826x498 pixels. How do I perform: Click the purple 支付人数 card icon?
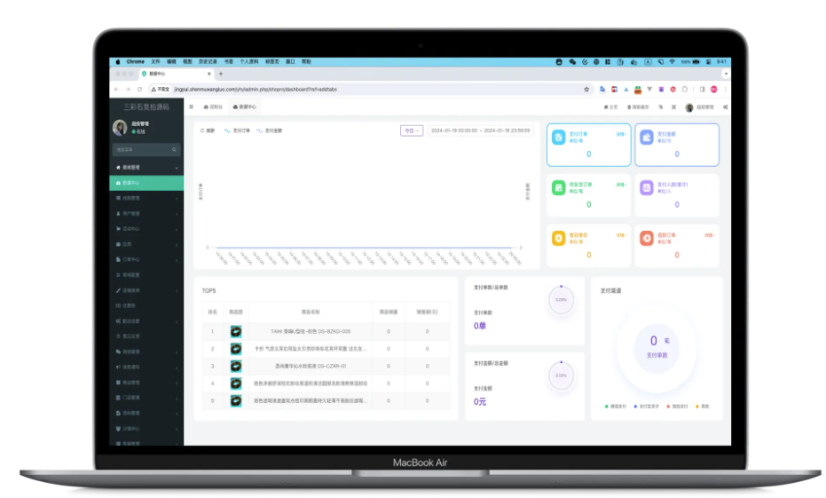tap(647, 187)
